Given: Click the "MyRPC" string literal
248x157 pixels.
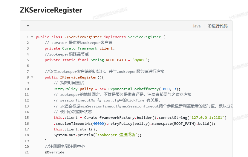Looking at the screenshot, I should pos(140,60).
